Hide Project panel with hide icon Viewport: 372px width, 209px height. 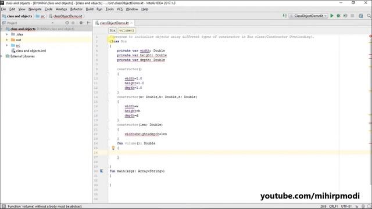88,23
